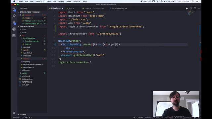Image resolution: width=212 pixels, height=119 pixels.
Task: Open index.css in the file tree
Action: (x=32, y=56)
